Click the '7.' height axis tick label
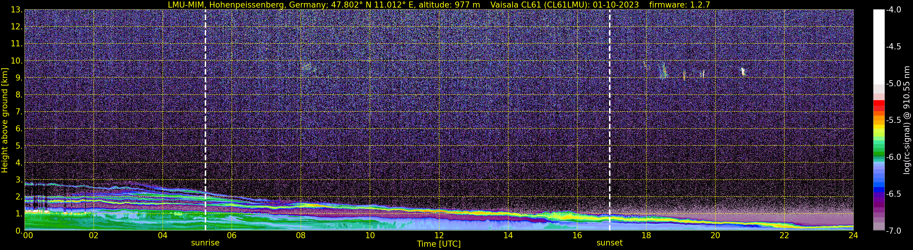 tap(19, 112)
